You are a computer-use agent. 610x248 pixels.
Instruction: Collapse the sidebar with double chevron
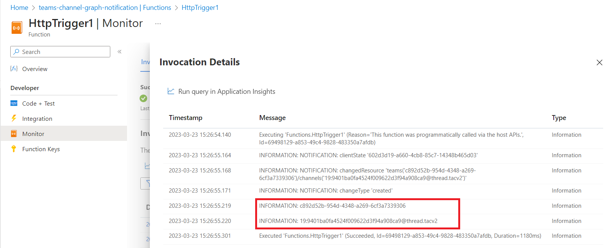pyautogui.click(x=119, y=52)
